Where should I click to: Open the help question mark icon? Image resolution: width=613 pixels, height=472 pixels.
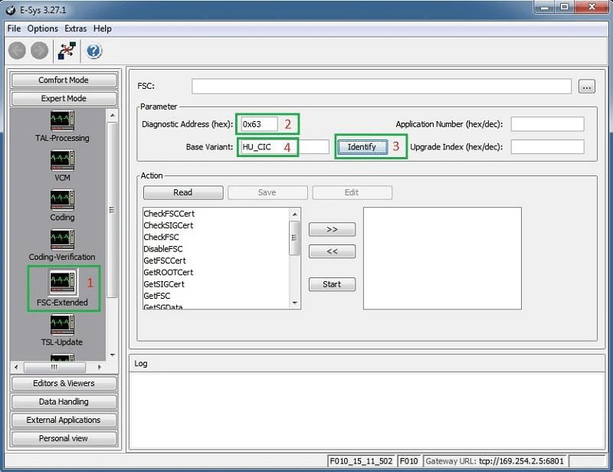point(94,51)
